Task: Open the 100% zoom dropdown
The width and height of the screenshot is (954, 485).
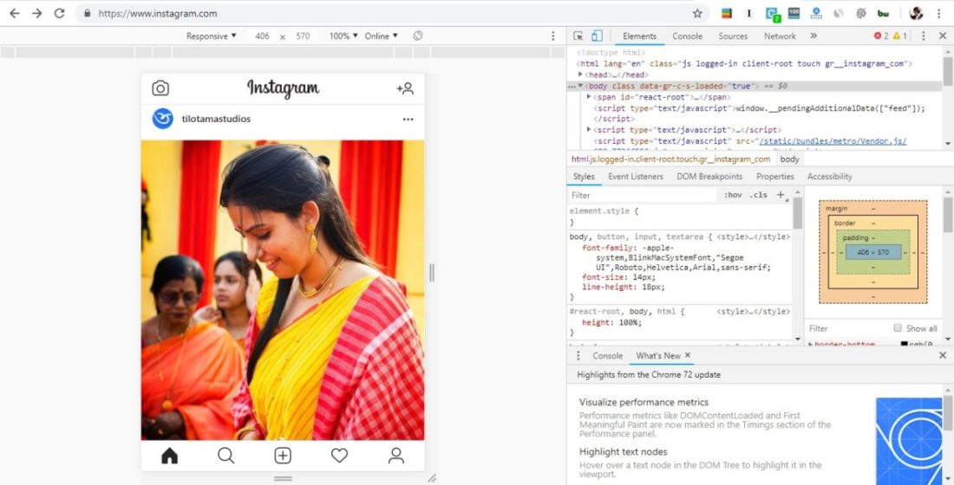Action: point(343,36)
